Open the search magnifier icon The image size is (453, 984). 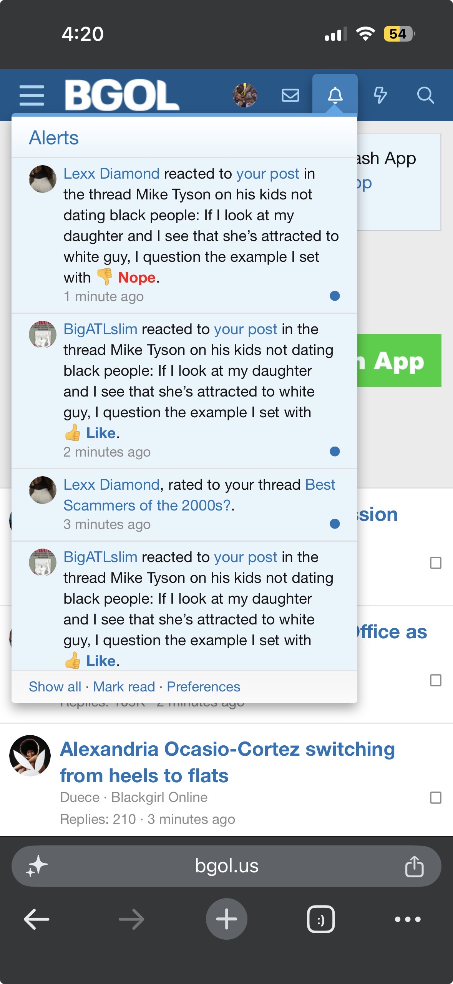click(425, 95)
